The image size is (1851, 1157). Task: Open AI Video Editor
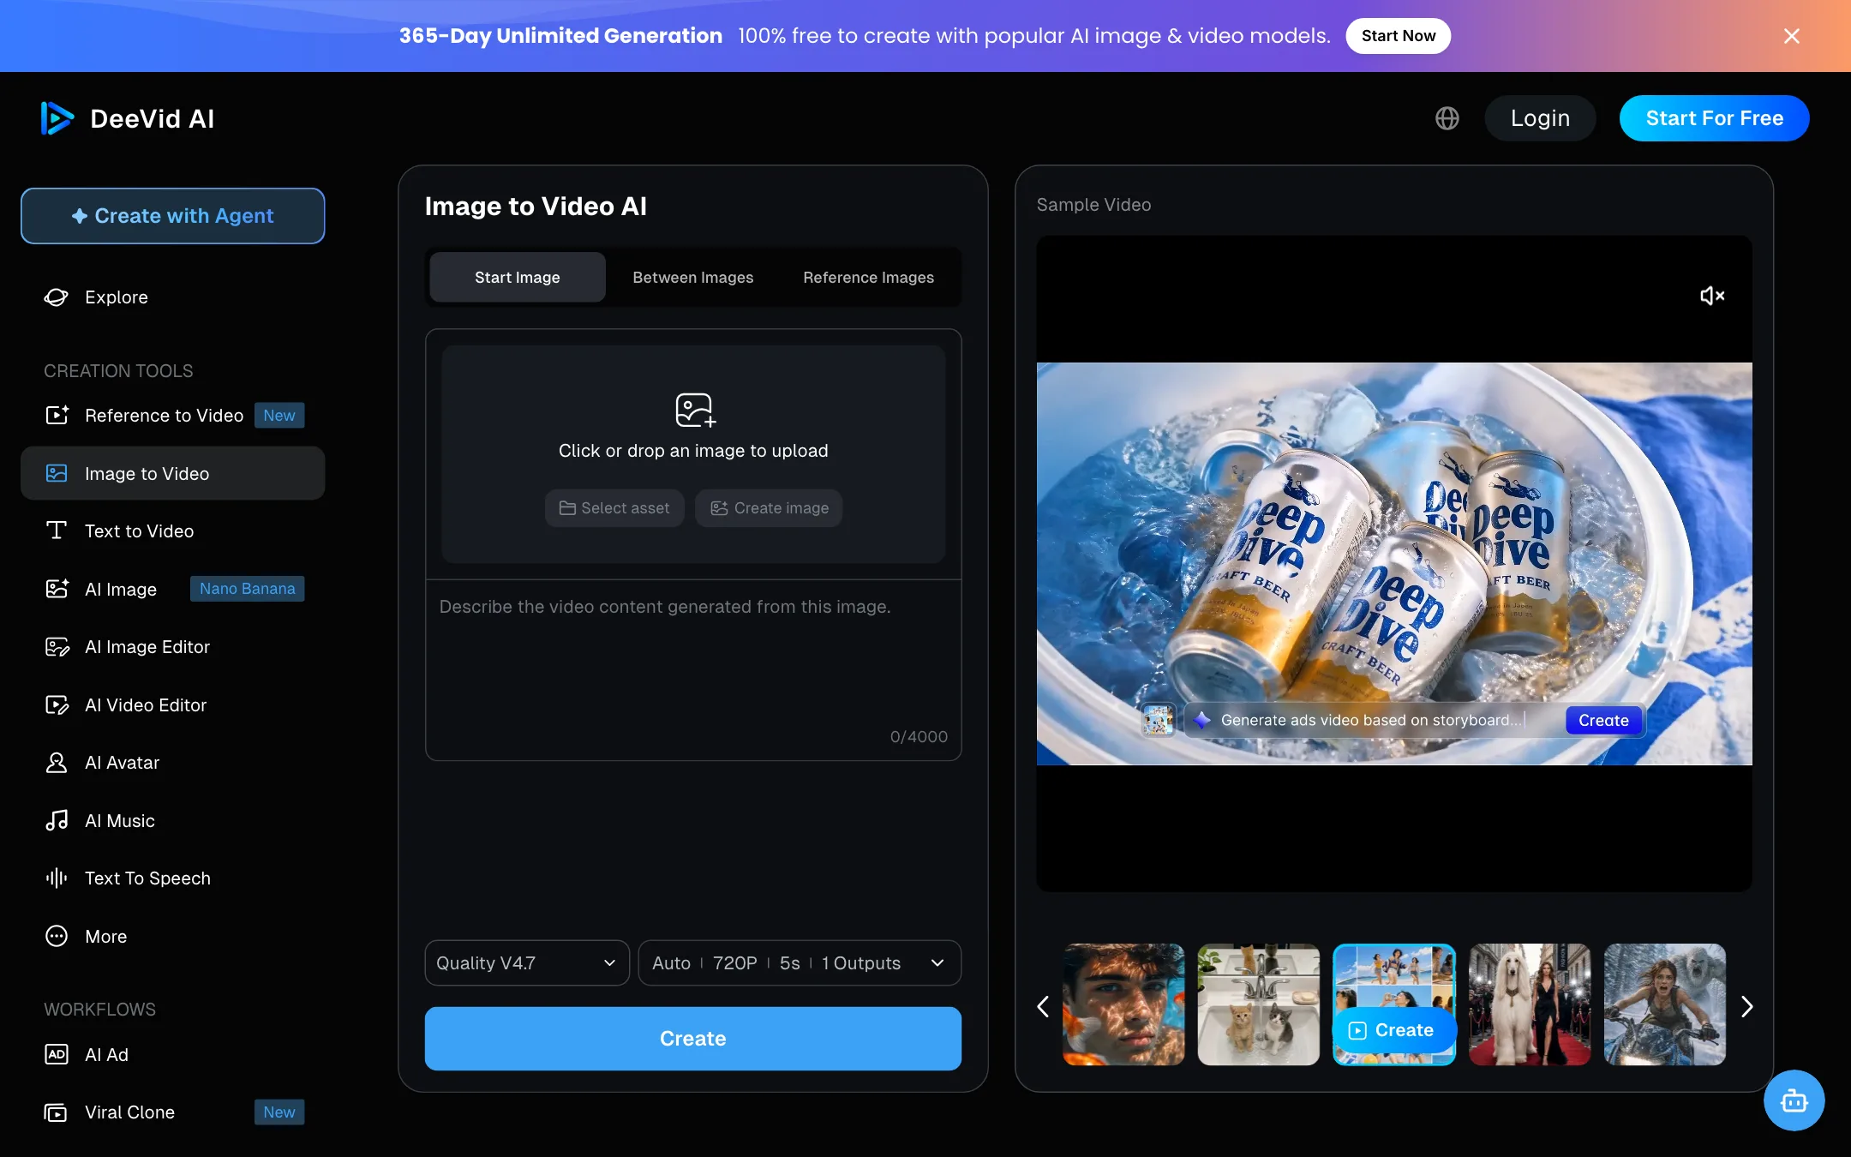[x=173, y=705]
